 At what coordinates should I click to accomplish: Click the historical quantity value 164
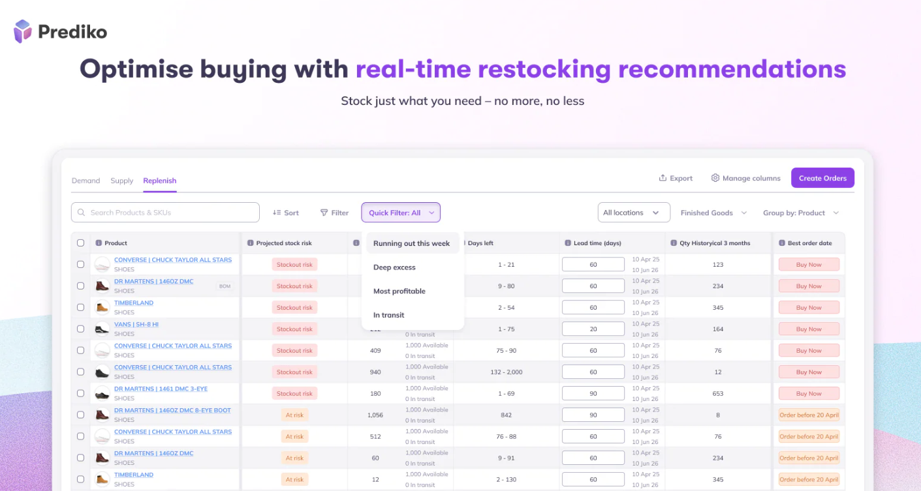click(x=718, y=329)
